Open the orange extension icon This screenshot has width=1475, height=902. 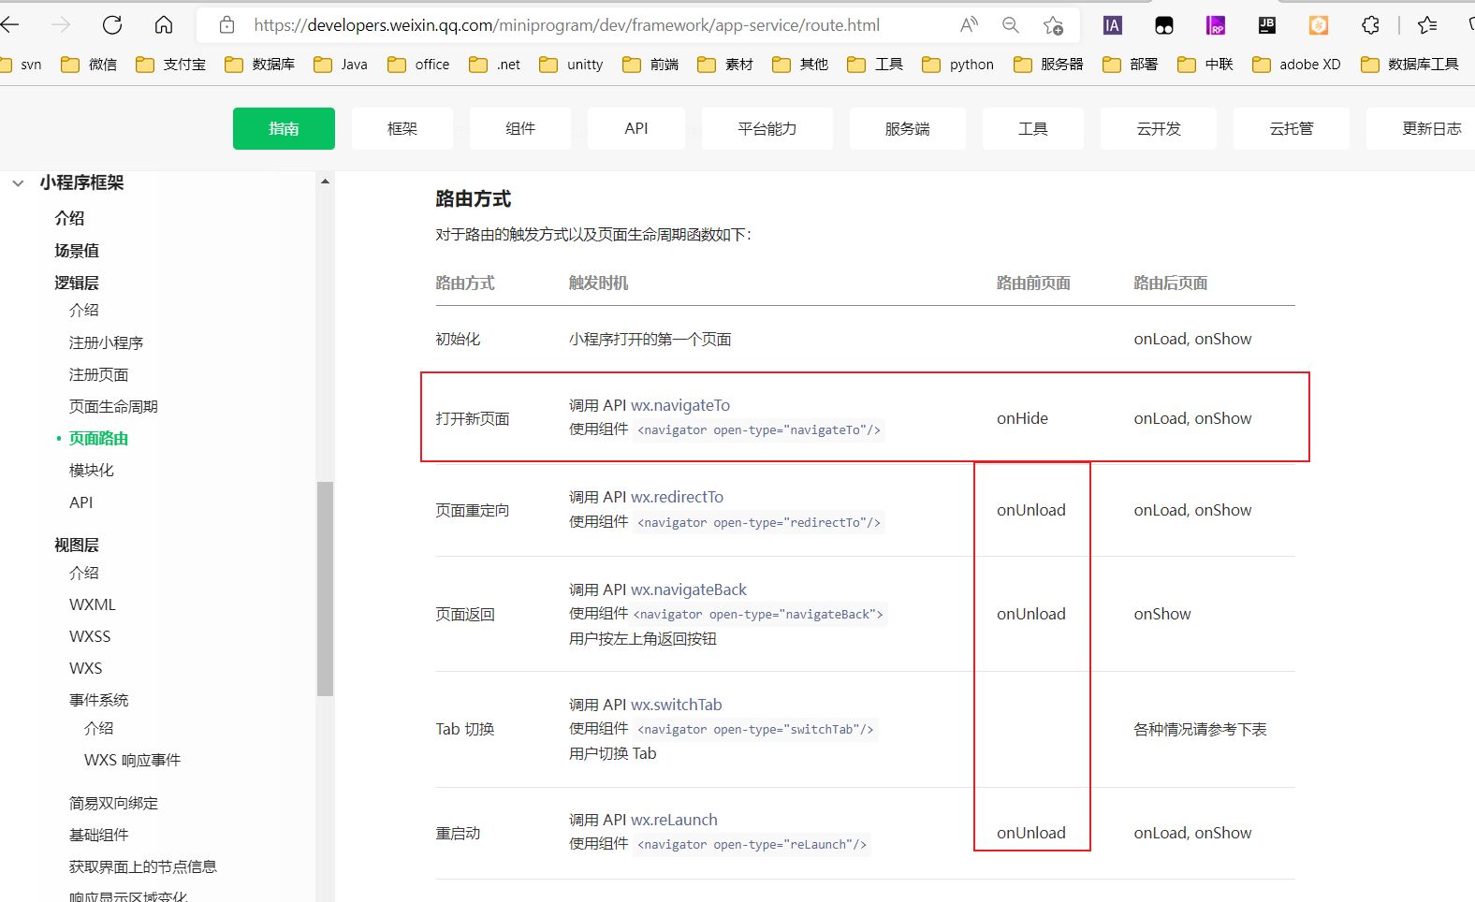(x=1319, y=25)
